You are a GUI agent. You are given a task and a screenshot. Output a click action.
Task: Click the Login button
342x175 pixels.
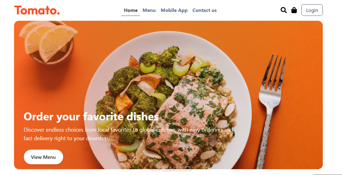click(312, 10)
